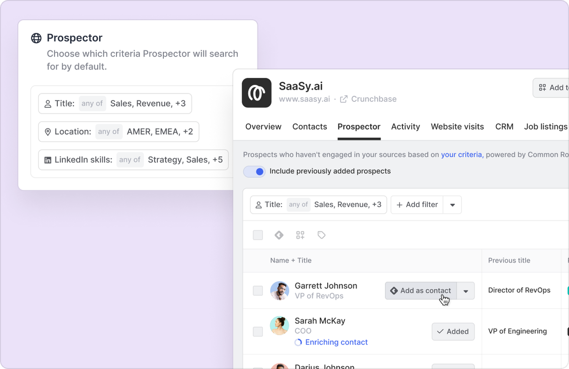The height and width of the screenshot is (369, 569).
Task: Click the Name + Title column header
Action: point(291,261)
